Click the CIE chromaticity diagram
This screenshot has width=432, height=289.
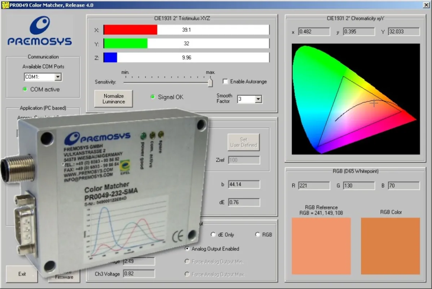tap(356, 99)
